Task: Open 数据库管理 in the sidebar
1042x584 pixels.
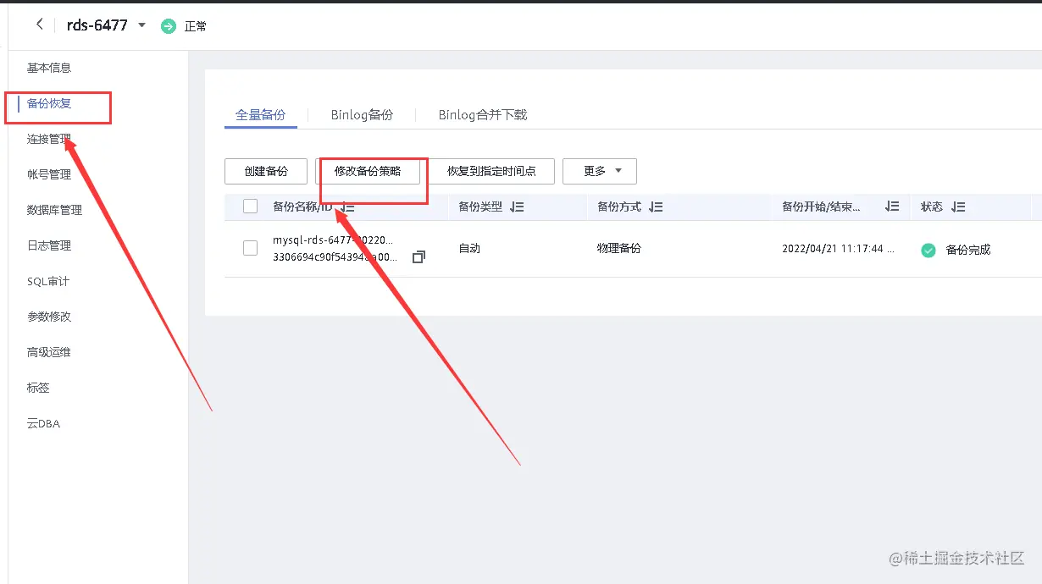Action: click(x=54, y=210)
